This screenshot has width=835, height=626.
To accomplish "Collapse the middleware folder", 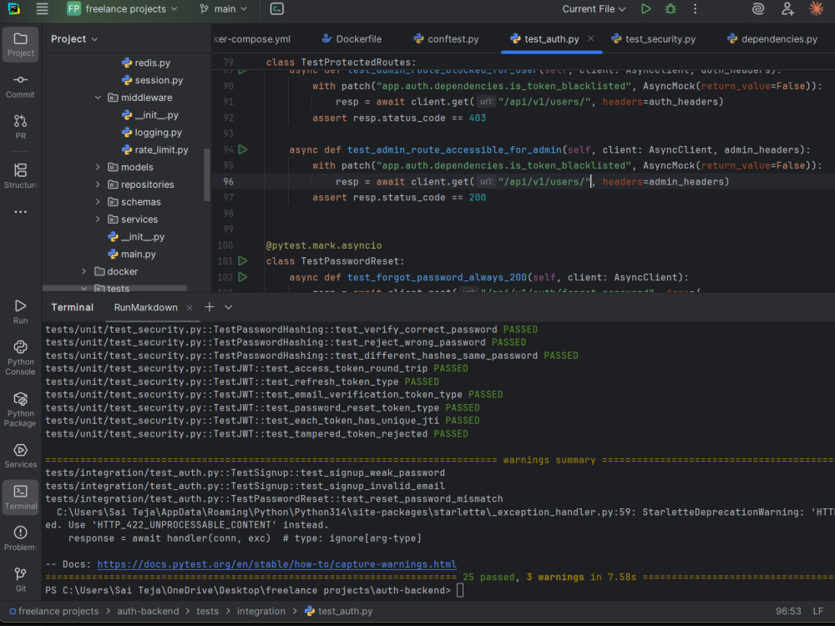I will (98, 98).
